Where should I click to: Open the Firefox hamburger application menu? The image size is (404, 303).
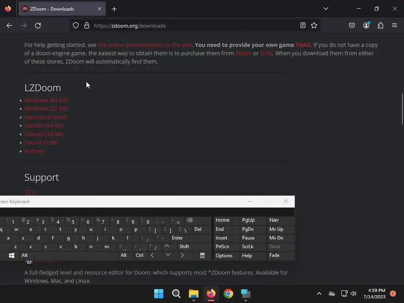click(395, 25)
